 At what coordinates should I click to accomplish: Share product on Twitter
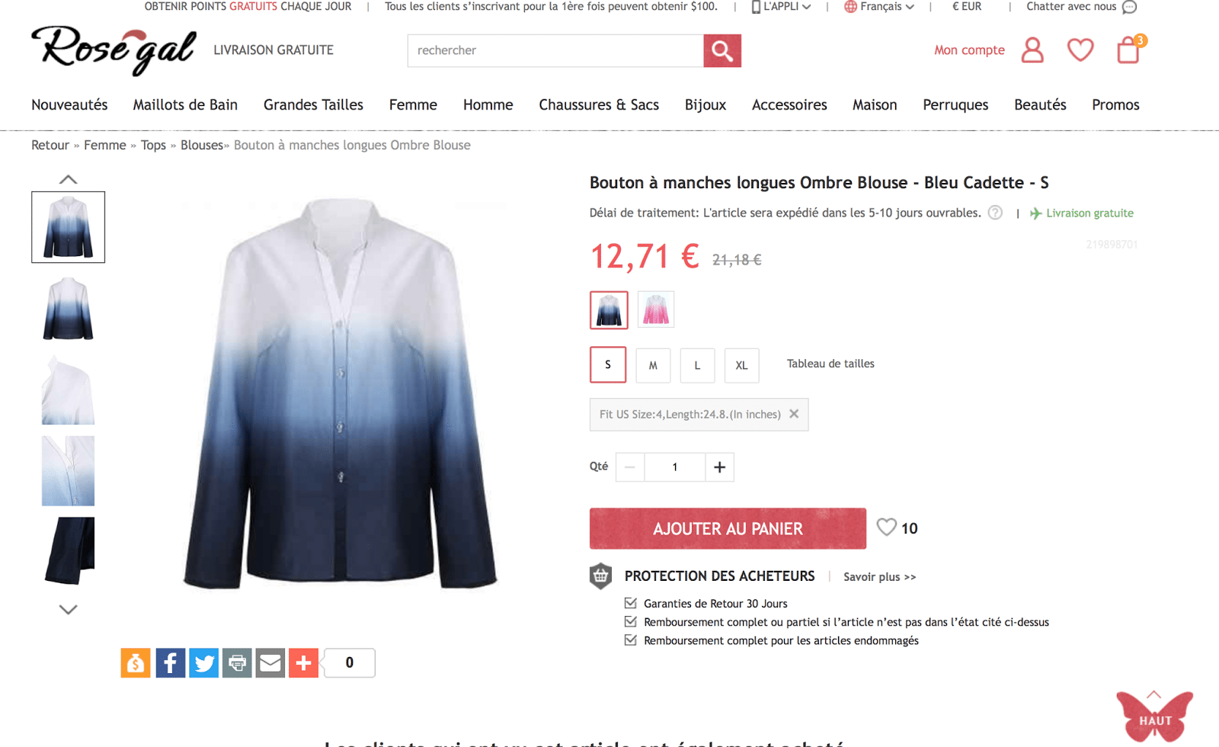pyautogui.click(x=203, y=663)
